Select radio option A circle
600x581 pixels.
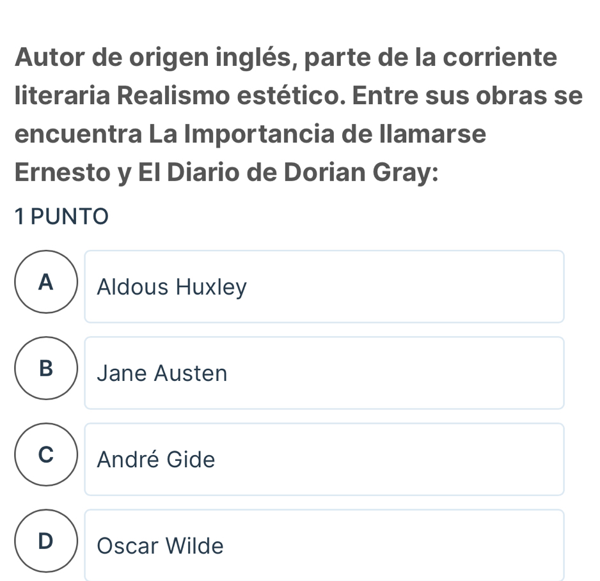coord(46,282)
